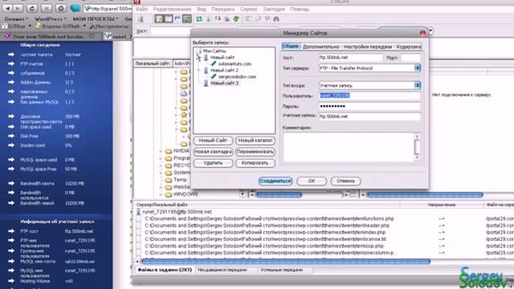Switch to Дополнительно tab in Site Manager

(321, 47)
